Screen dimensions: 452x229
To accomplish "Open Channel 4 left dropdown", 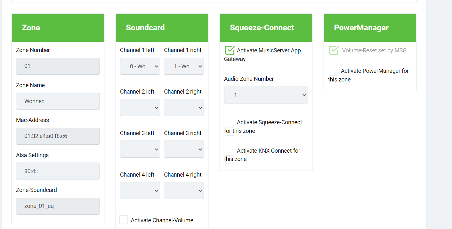I will [x=140, y=191].
